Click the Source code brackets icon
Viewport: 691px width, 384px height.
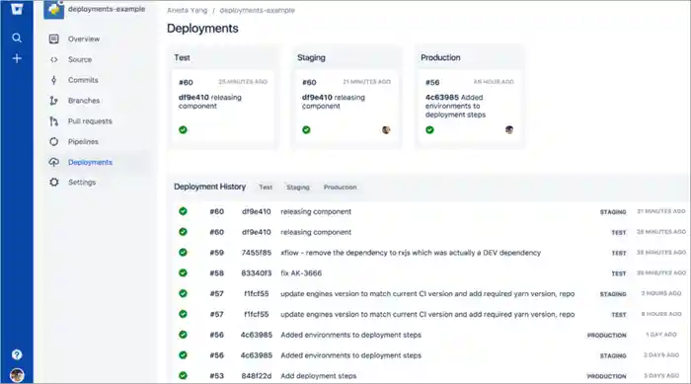pos(53,59)
